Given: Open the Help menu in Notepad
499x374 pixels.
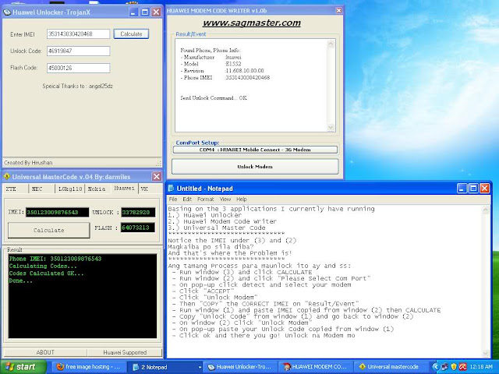Looking at the screenshot, I should pyautogui.click(x=242, y=199).
